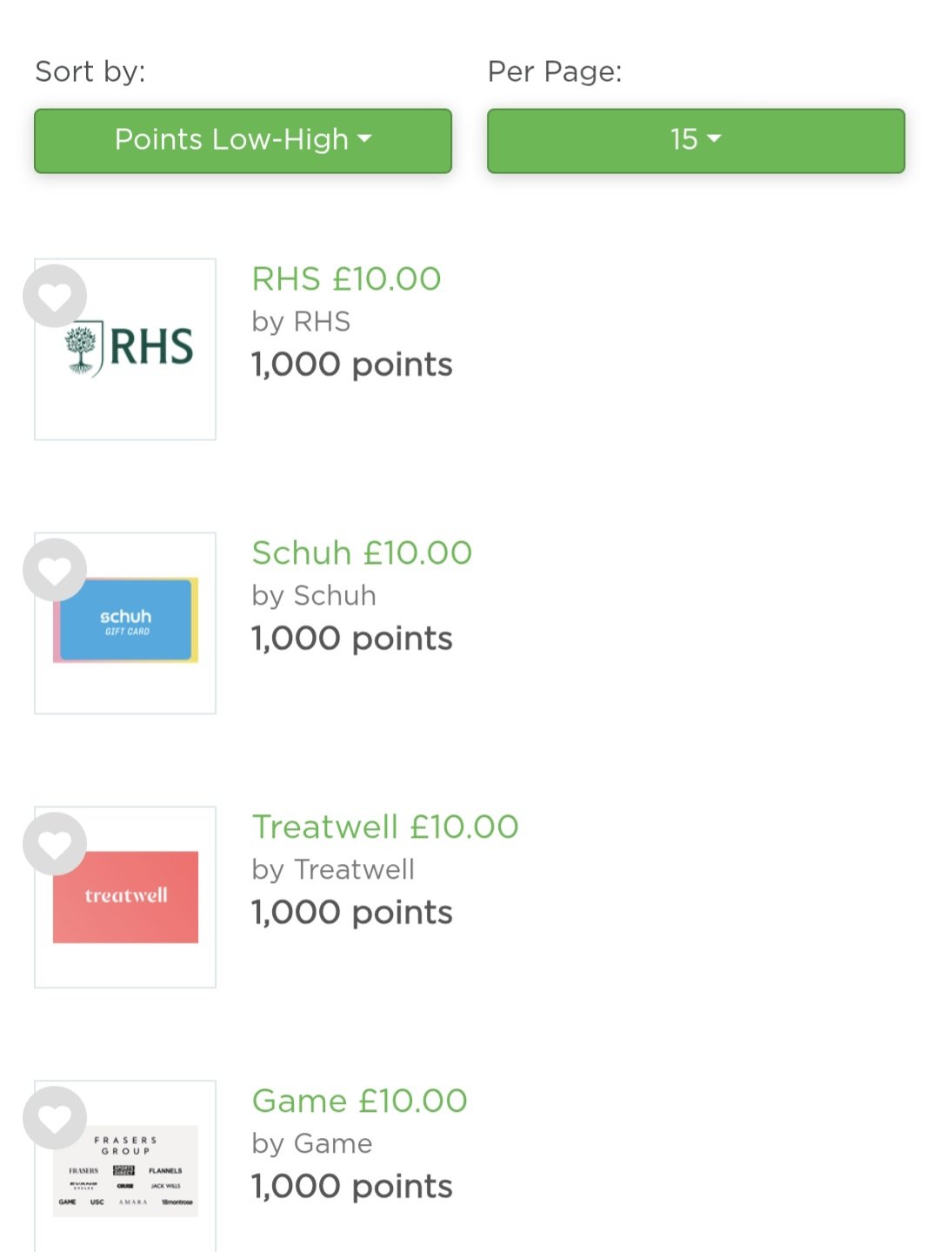The height and width of the screenshot is (1252, 939).
Task: Click the "by Treatwell" brand text
Action: click(x=333, y=870)
